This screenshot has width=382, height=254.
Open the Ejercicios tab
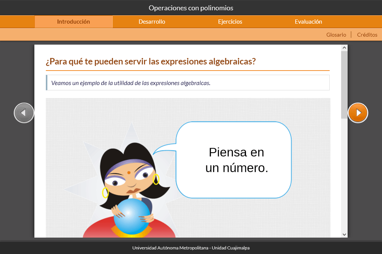point(230,22)
